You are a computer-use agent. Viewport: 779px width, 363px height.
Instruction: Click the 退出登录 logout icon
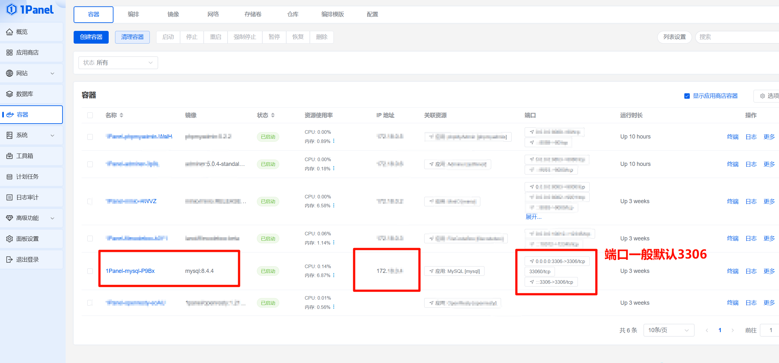10,260
